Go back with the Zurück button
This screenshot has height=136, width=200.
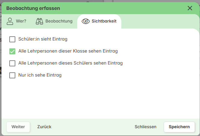(x=44, y=127)
